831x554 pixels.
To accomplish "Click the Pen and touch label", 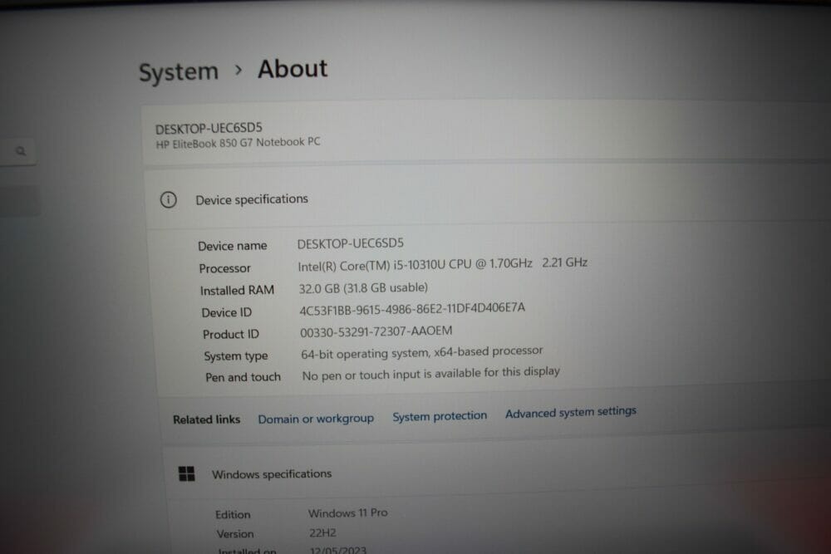I will point(243,377).
